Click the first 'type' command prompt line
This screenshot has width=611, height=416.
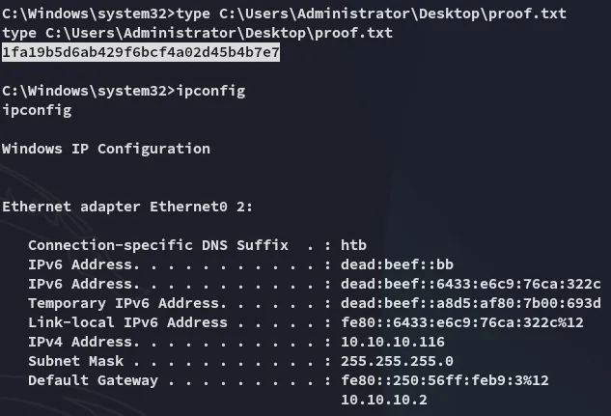pos(284,13)
